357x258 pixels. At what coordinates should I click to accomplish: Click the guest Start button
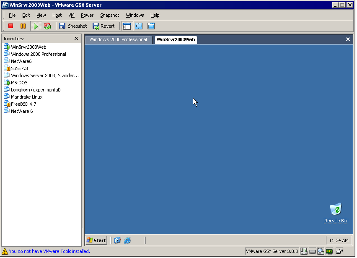point(96,240)
